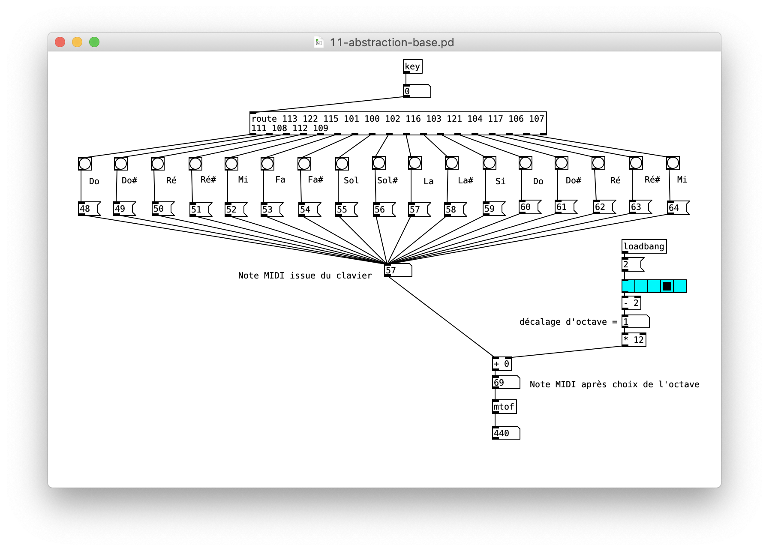Click message box 52

[236, 210]
